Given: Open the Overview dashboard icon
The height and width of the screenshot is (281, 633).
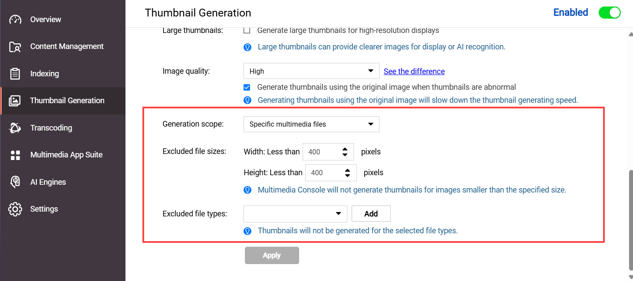Looking at the screenshot, I should click(x=15, y=19).
